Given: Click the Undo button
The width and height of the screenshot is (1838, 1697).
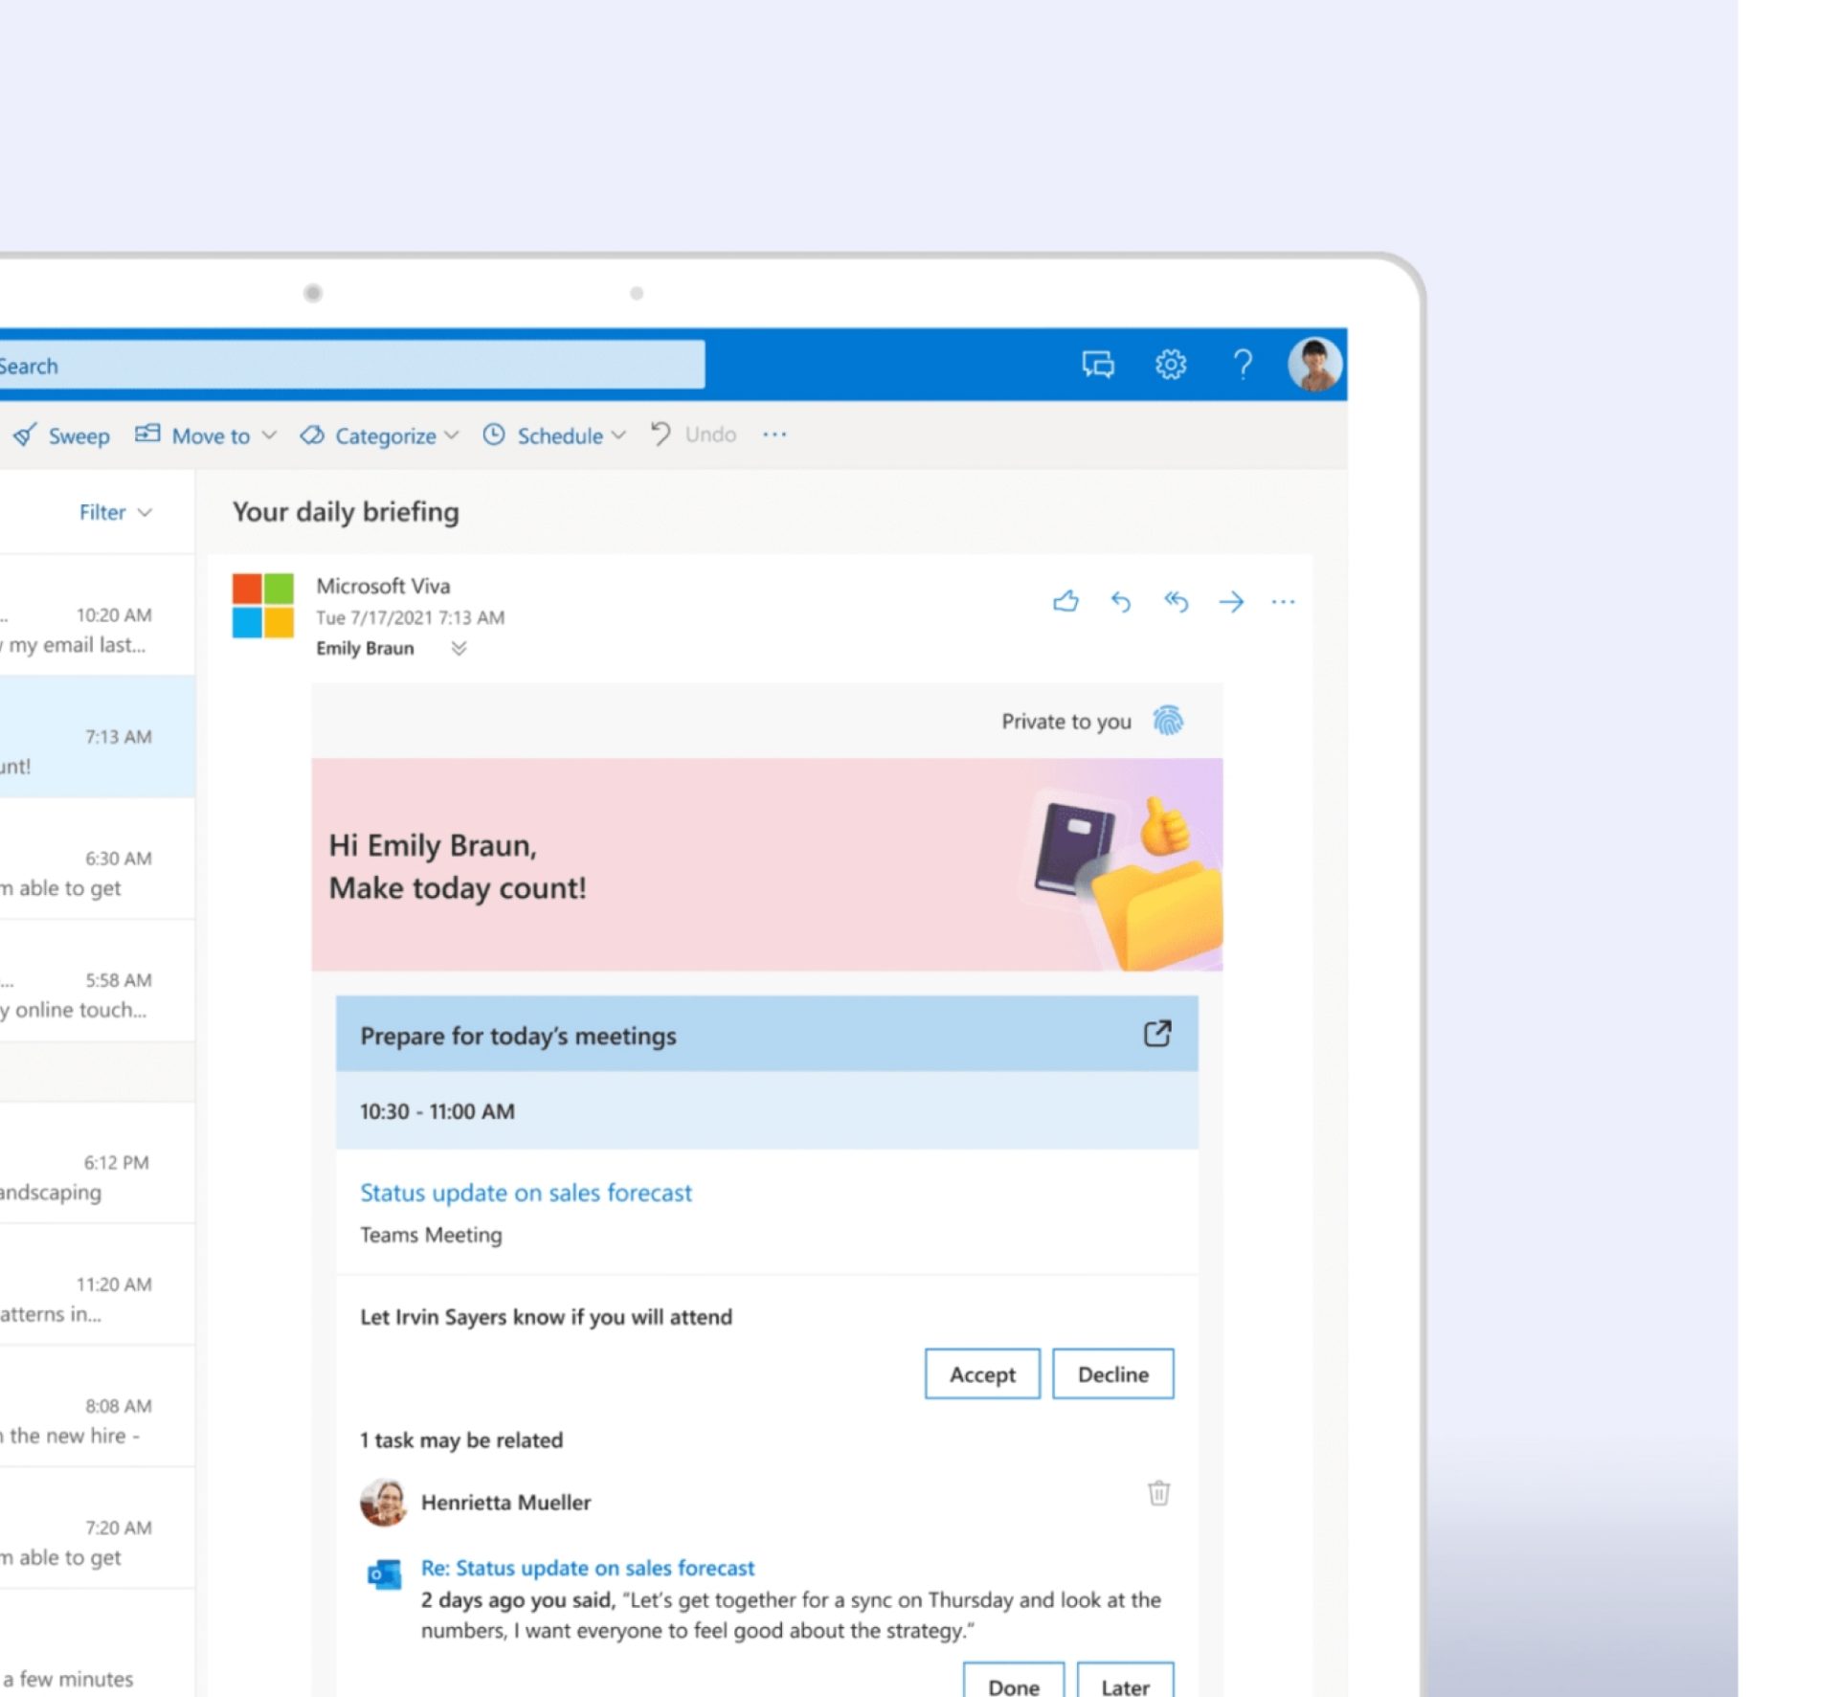Looking at the screenshot, I should (x=694, y=435).
